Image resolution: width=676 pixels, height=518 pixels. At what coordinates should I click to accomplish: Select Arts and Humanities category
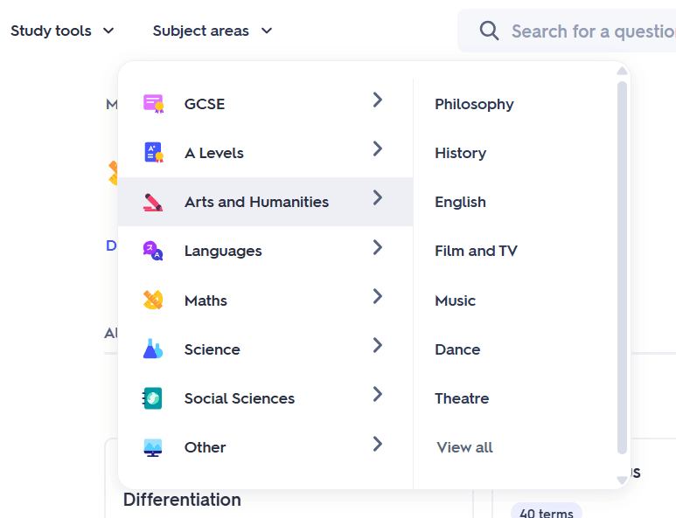pyautogui.click(x=266, y=202)
